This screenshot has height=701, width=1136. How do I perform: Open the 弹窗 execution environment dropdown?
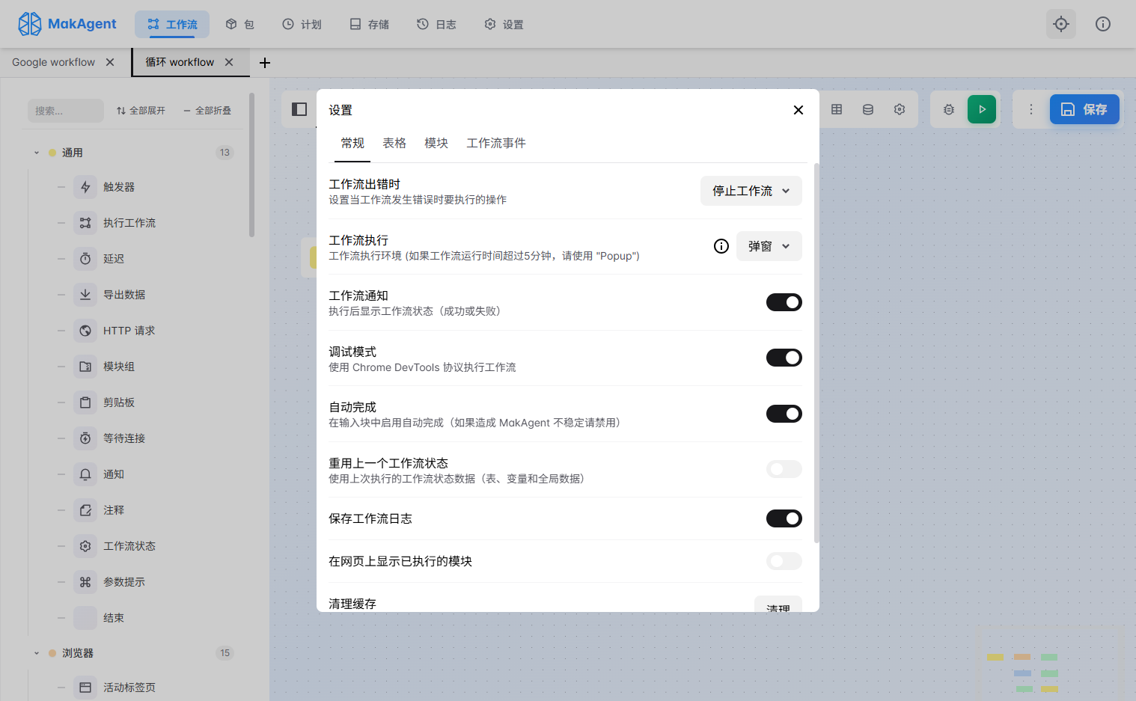click(769, 245)
